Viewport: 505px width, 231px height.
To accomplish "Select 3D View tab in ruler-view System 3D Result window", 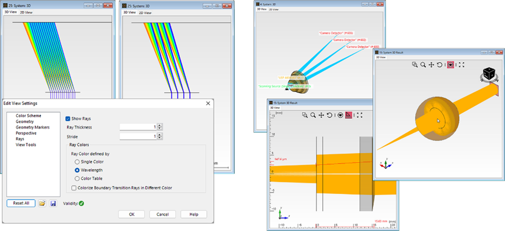I will tap(276, 107).
